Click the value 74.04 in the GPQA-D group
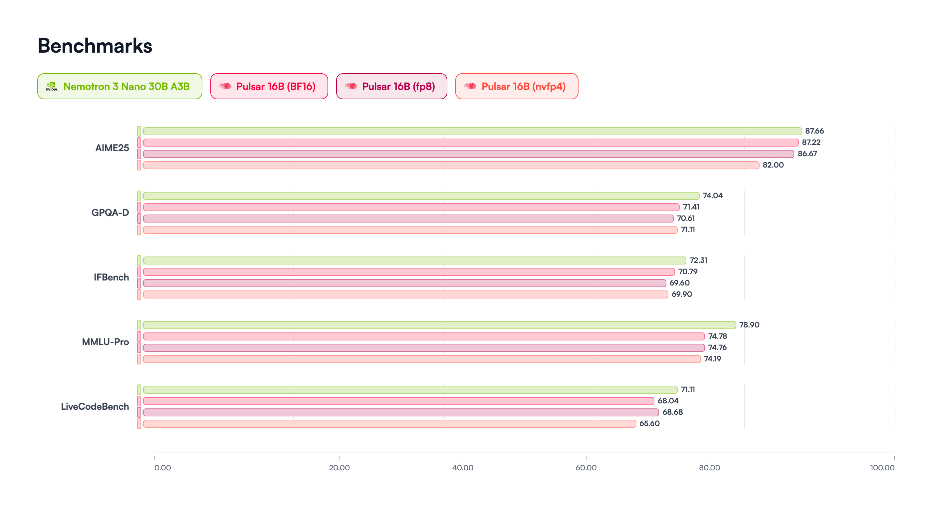This screenshot has width=932, height=505. [713, 196]
